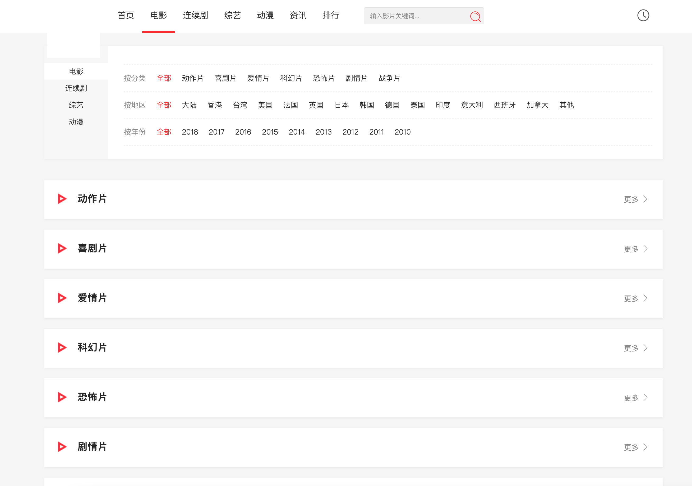Screen dimensions: 692x486
Task: Click the play icon beside 动作片
Action: click(x=62, y=199)
